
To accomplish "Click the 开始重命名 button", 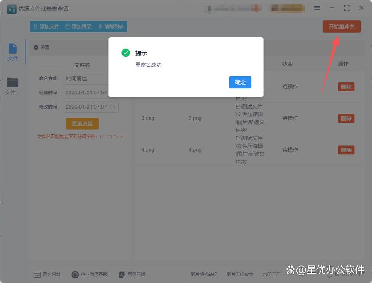I will [341, 26].
